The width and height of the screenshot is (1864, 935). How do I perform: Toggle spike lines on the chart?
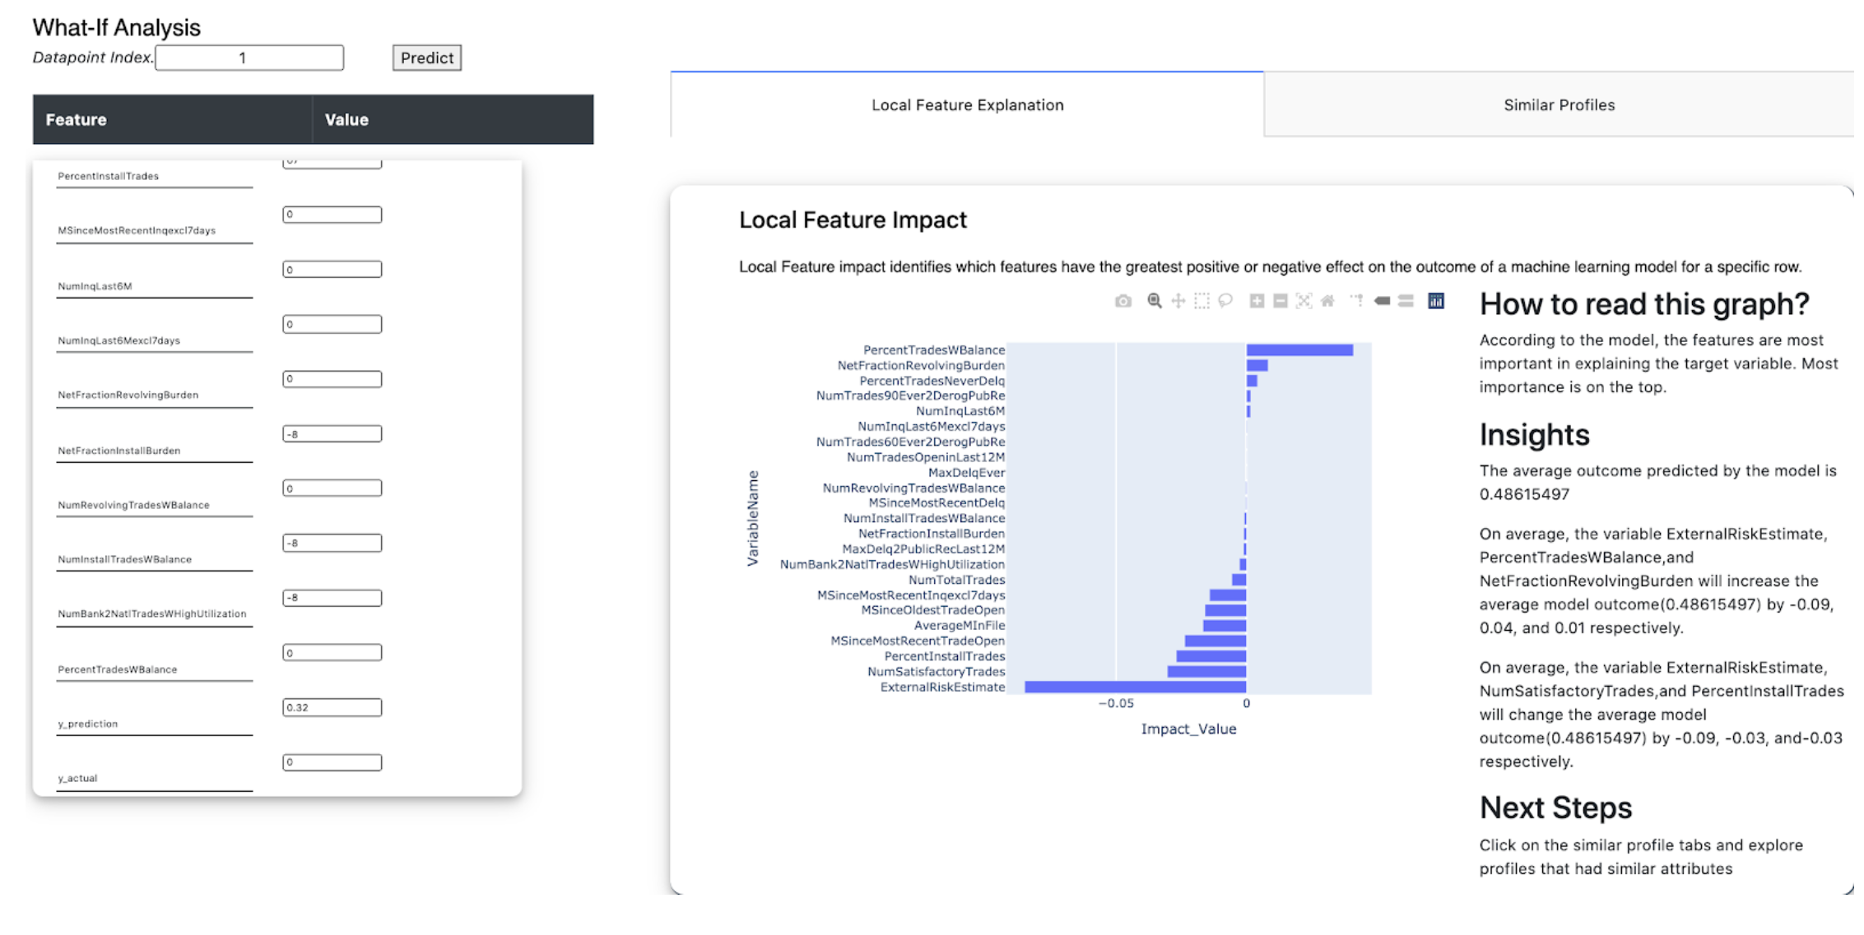[x=1355, y=301]
